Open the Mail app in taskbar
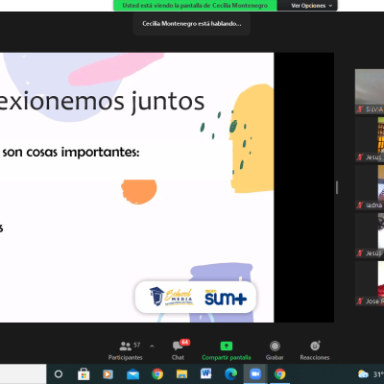Image resolution: width=384 pixels, height=384 pixels. pos(132,373)
